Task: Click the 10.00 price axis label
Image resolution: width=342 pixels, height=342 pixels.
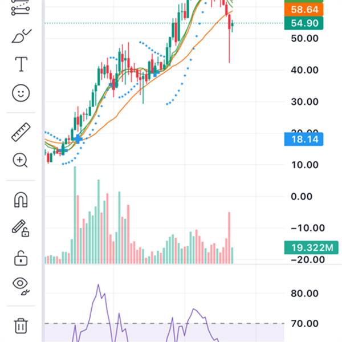Action: click(304, 165)
